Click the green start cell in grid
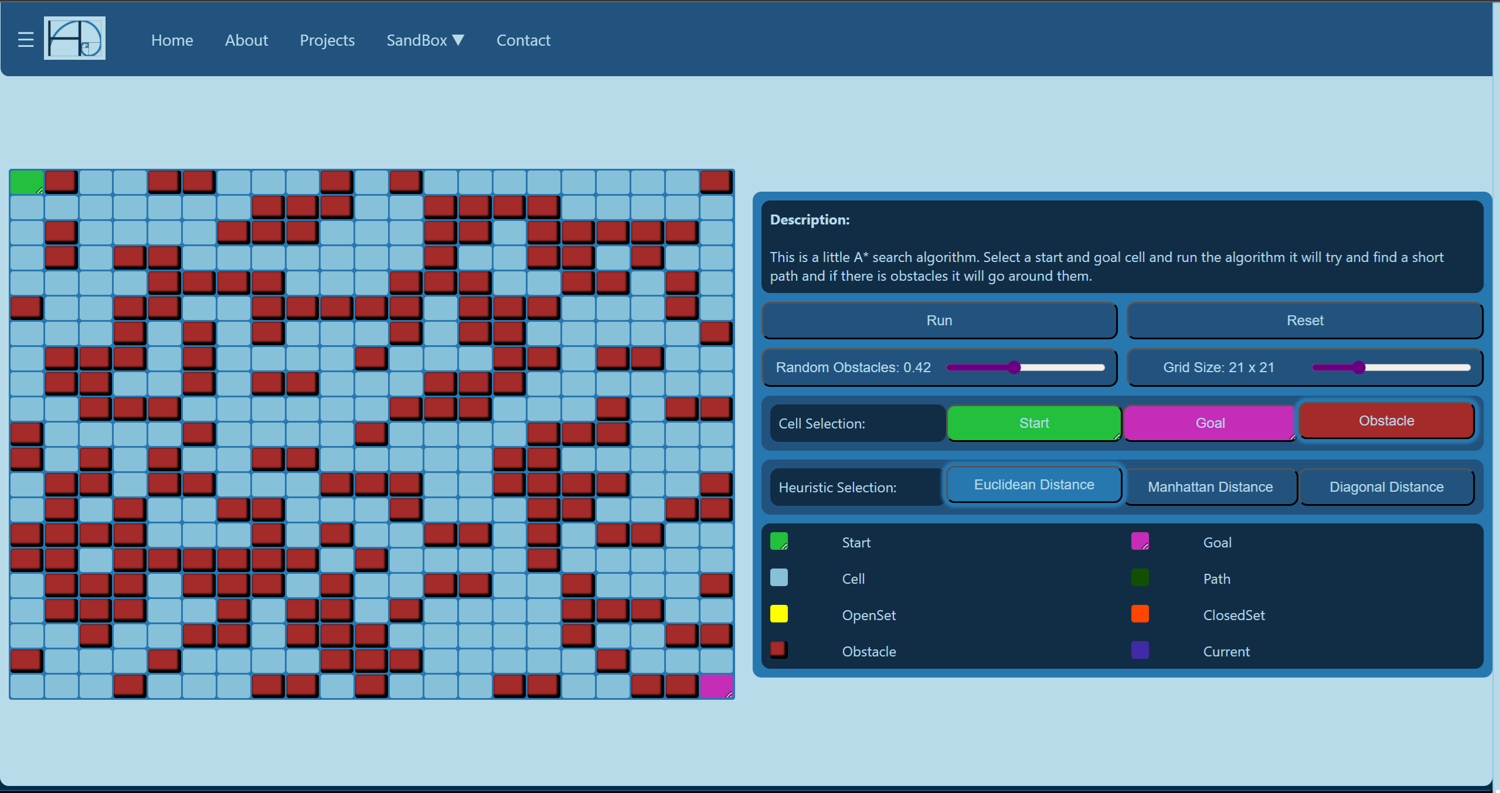Screen dimensions: 1500x793 coord(26,182)
